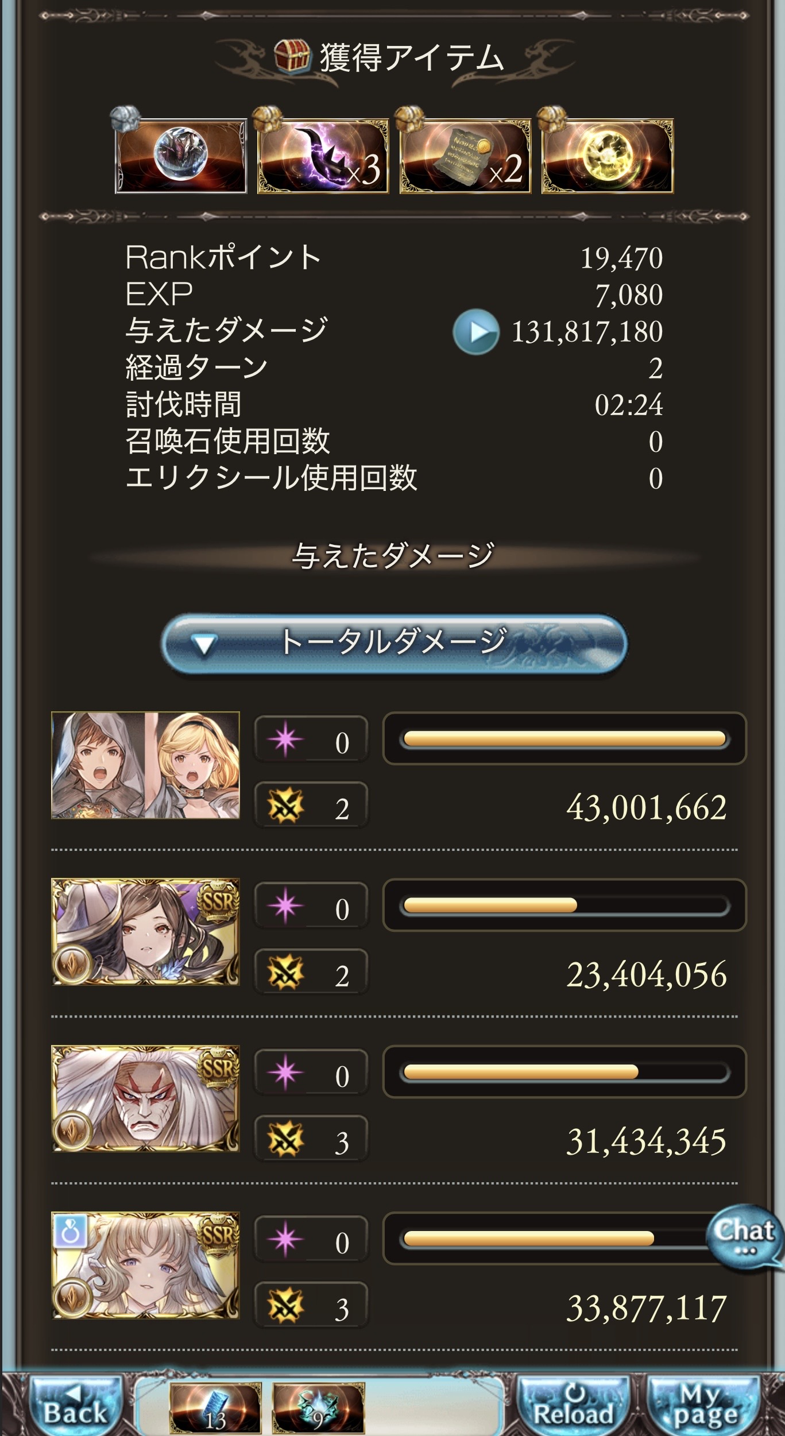785x1436 pixels.
Task: Select the blonde ring-marked SSR character portrait
Action: (x=145, y=1265)
